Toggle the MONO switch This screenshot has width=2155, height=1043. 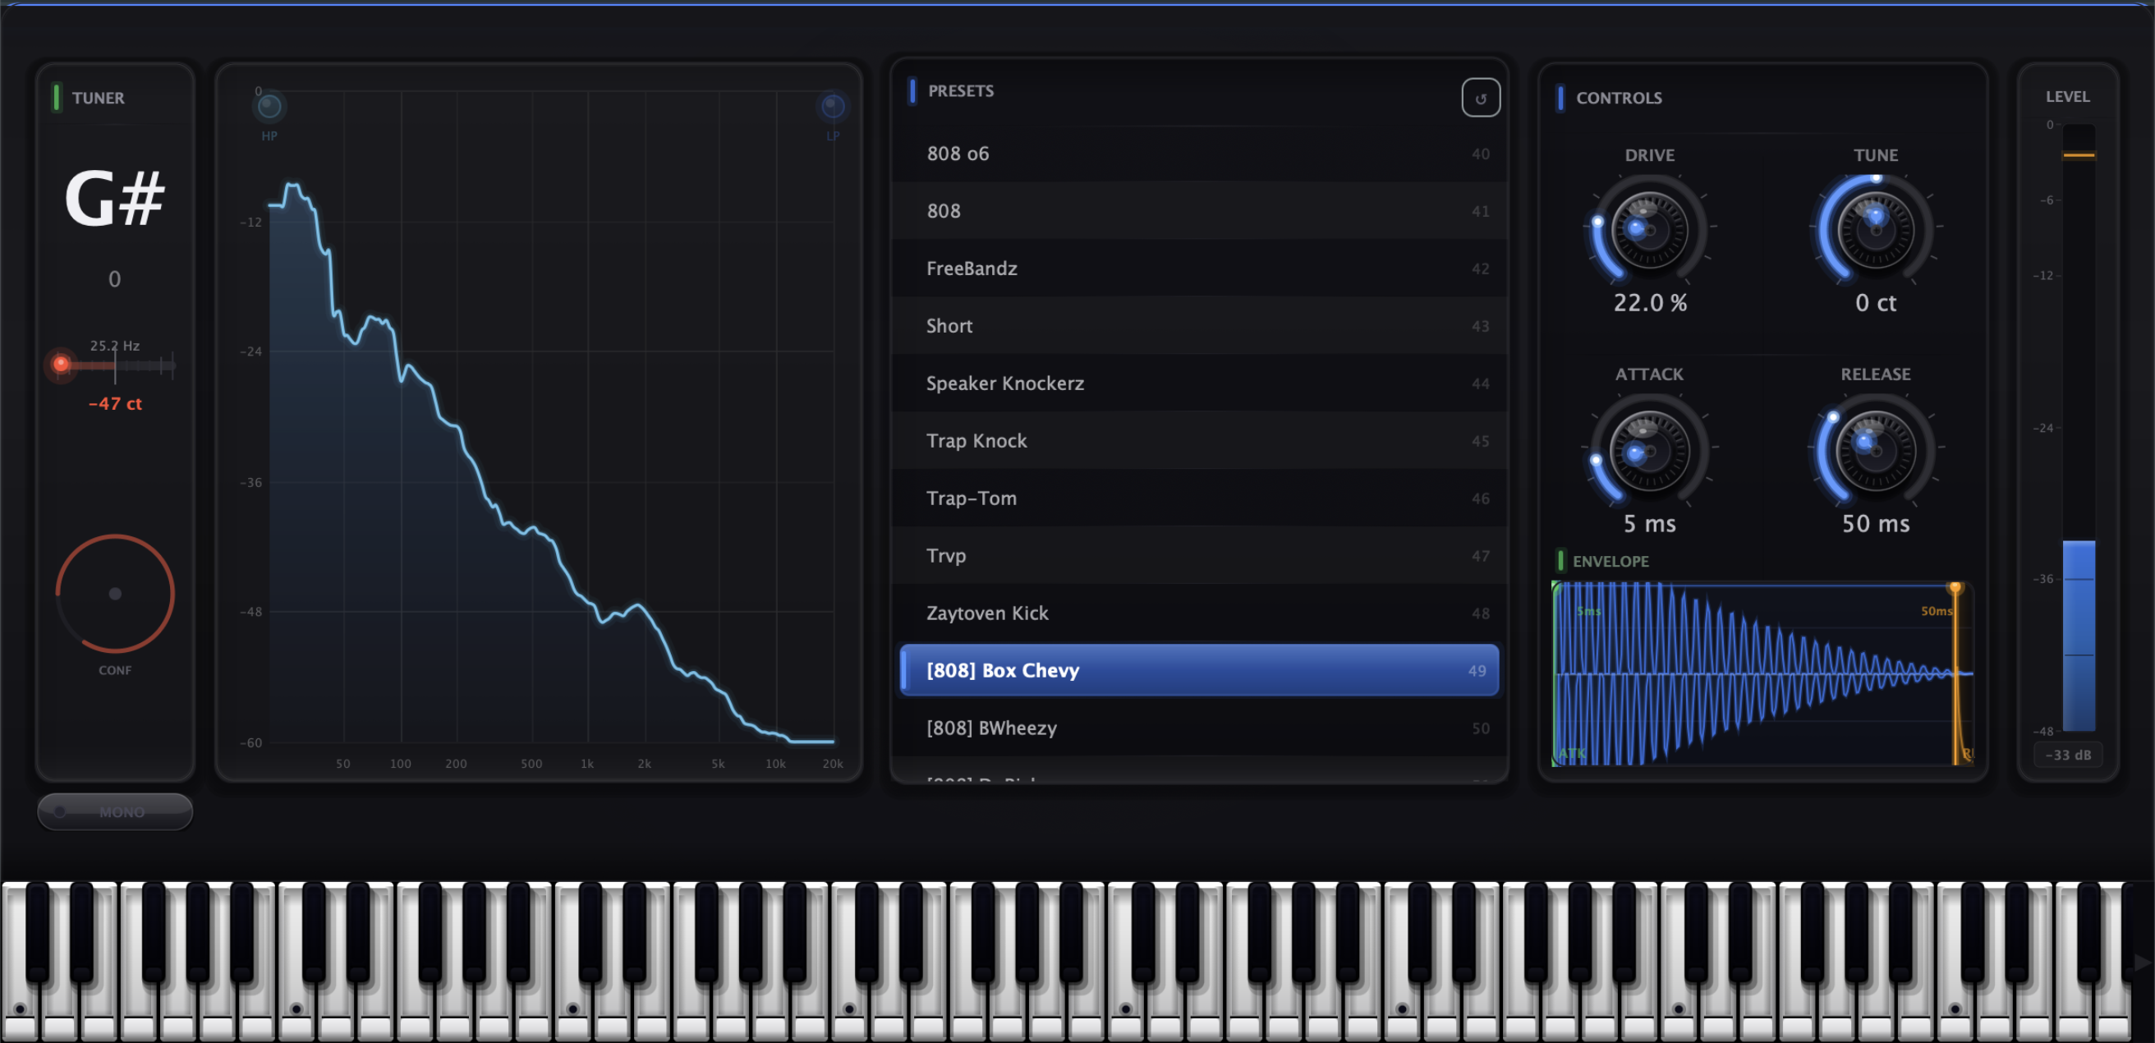click(115, 811)
